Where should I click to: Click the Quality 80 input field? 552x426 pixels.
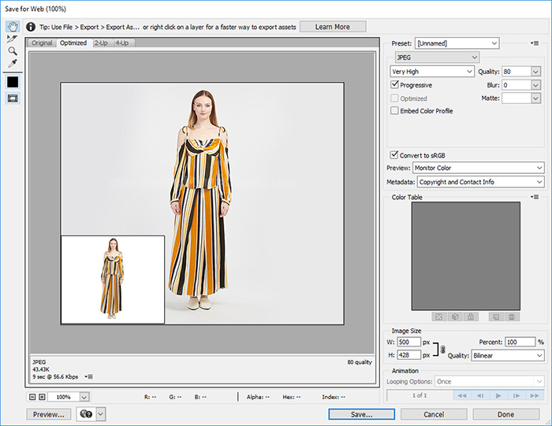[516, 72]
